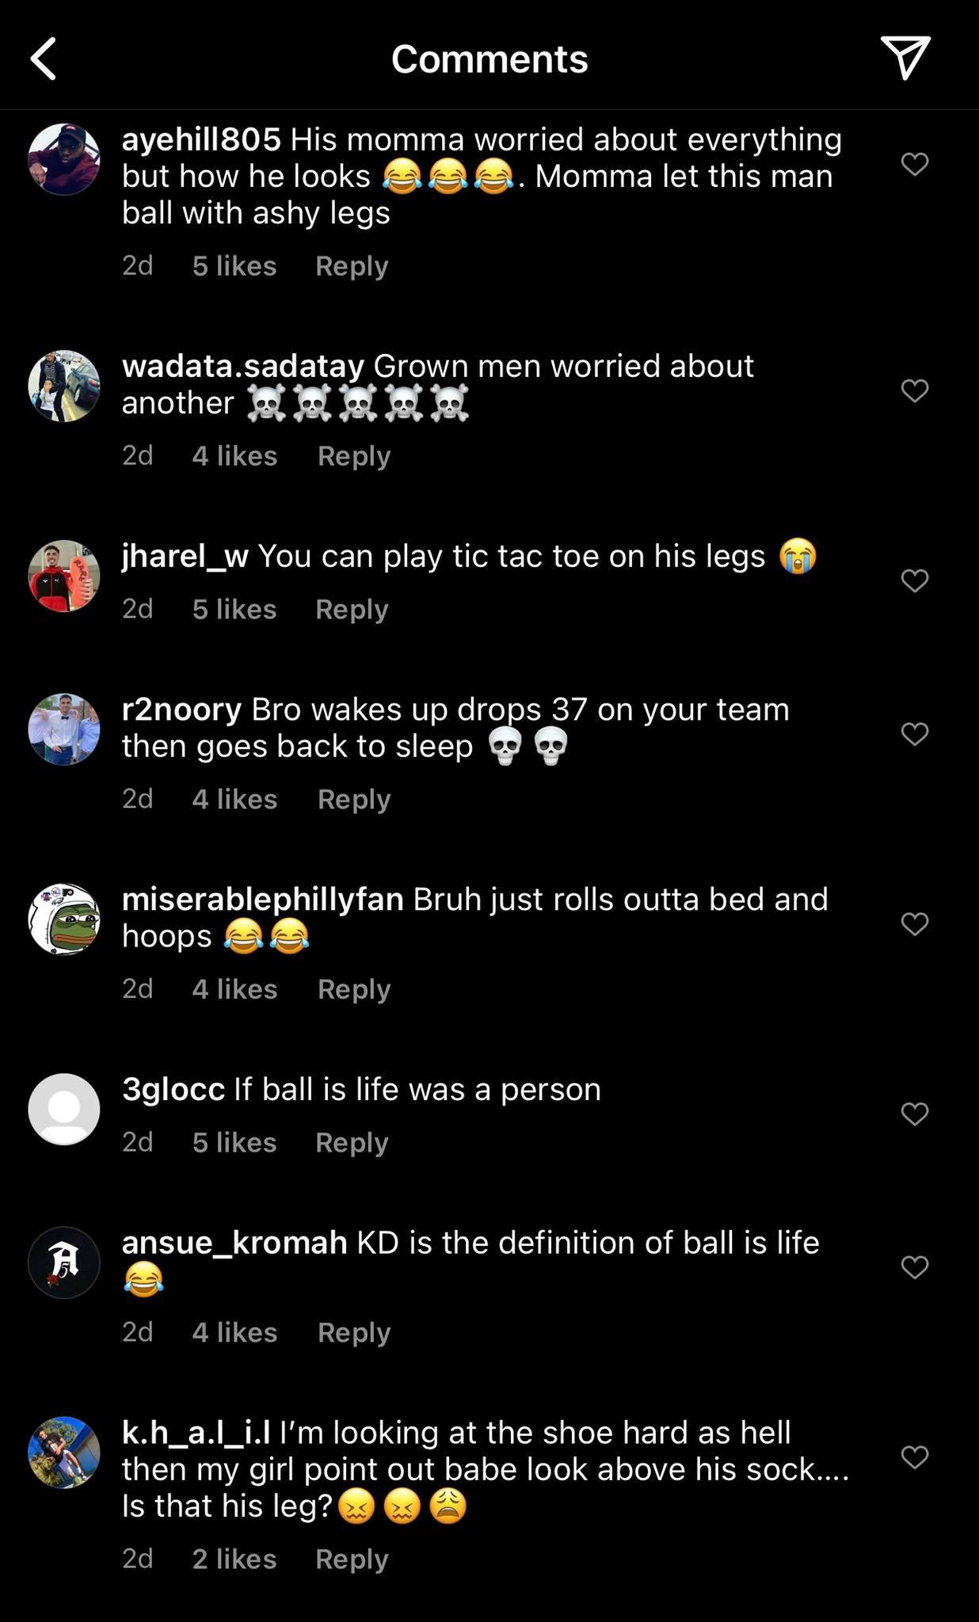Open the miserablephillyfan username link
This screenshot has width=979, height=1622.
[x=262, y=899]
